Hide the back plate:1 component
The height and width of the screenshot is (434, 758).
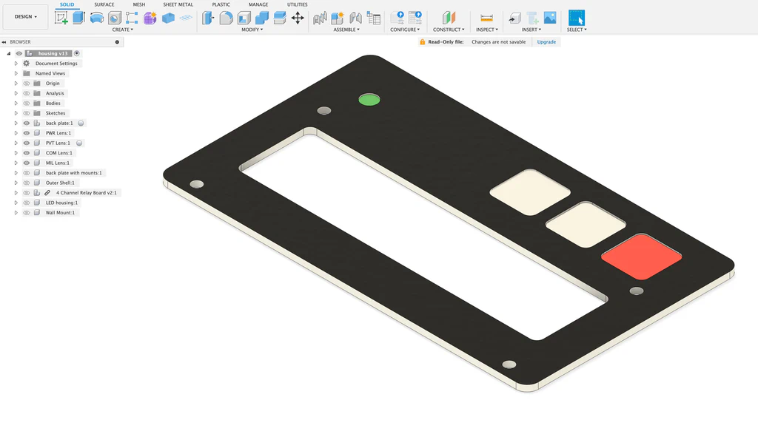pyautogui.click(x=26, y=123)
